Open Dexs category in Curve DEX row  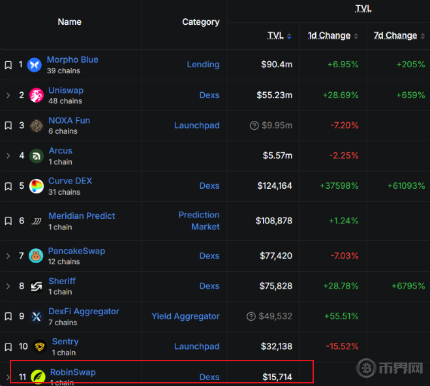(x=209, y=186)
